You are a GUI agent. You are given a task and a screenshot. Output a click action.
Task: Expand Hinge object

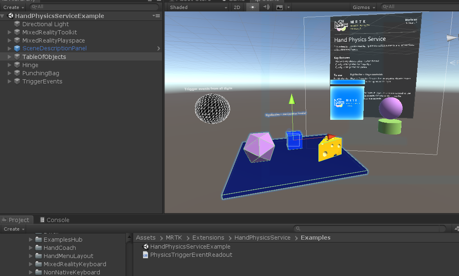pyautogui.click(x=9, y=65)
